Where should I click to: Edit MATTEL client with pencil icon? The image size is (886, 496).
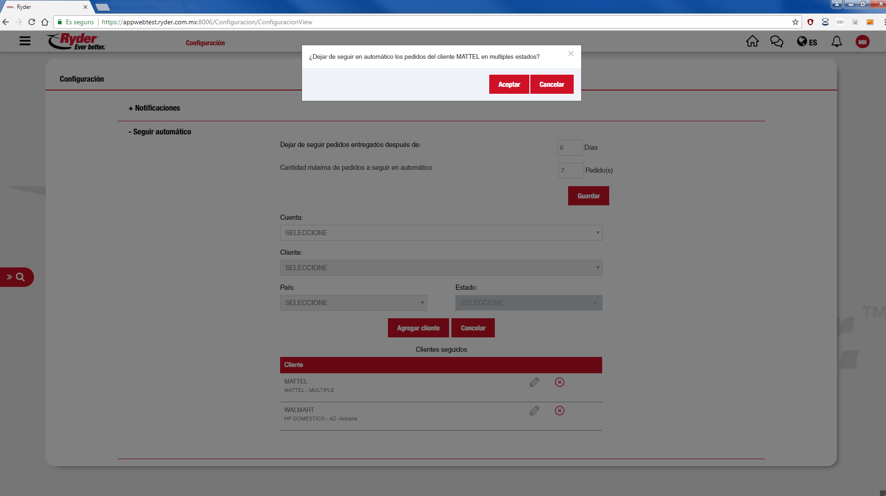(x=534, y=382)
